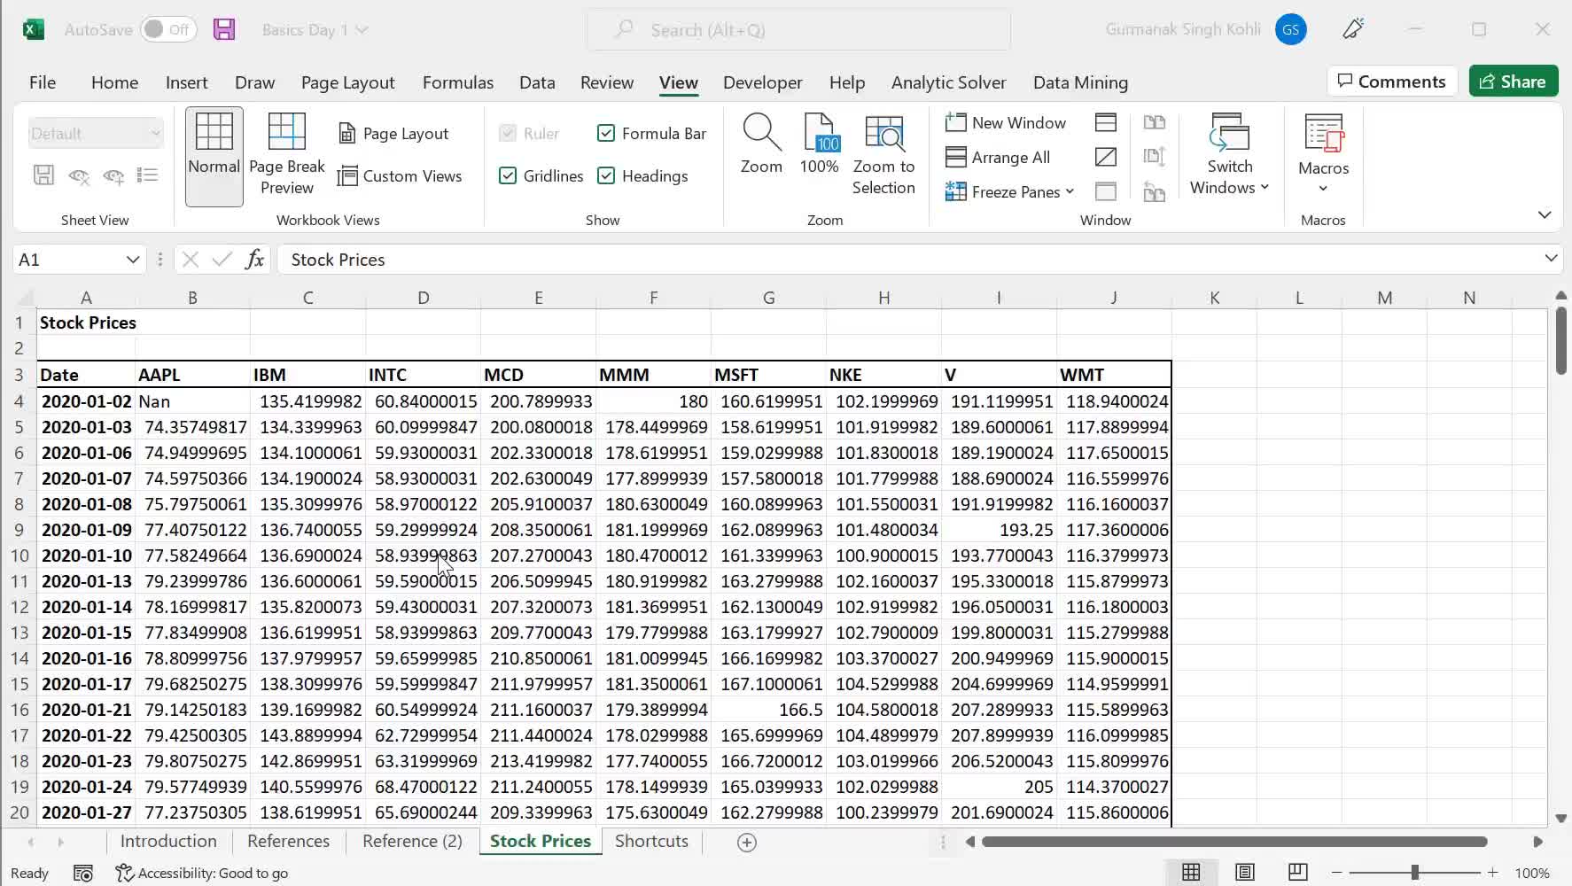
Task: Click the Save floppy disk icon
Action: coord(224,29)
